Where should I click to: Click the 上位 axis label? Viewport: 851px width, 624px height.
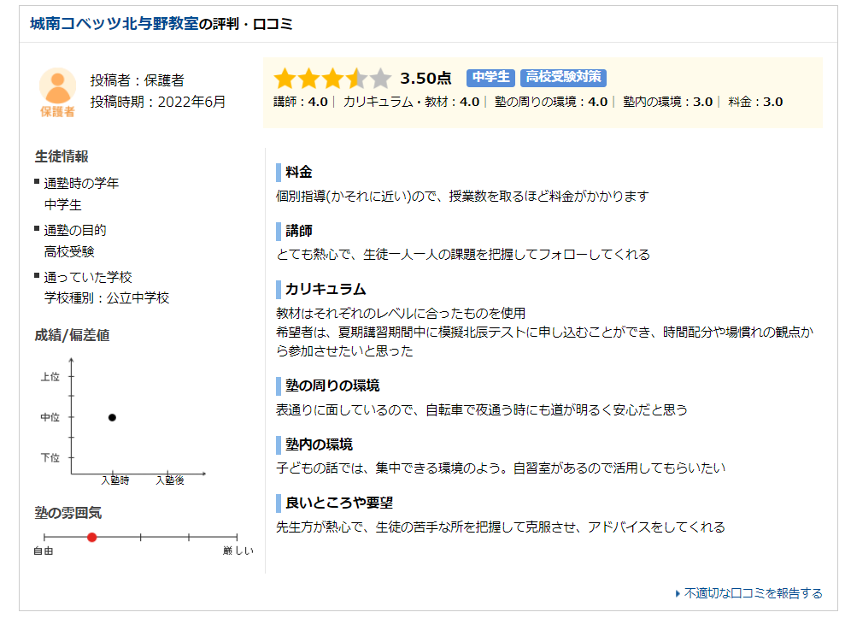50,377
